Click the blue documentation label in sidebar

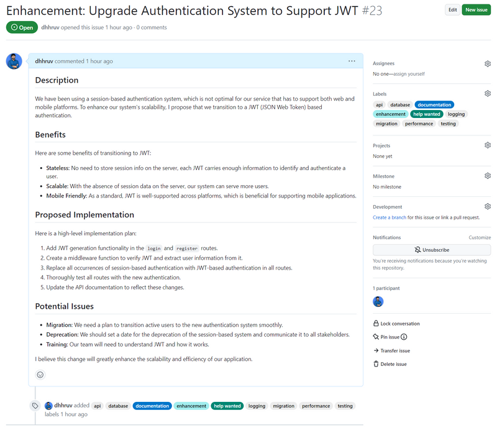tap(434, 105)
